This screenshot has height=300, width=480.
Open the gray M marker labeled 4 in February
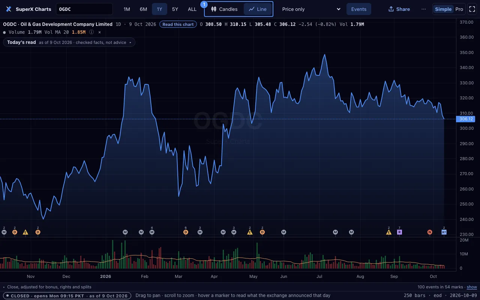152,232
